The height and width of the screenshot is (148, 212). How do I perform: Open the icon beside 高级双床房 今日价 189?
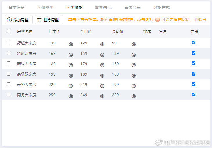(102, 76)
